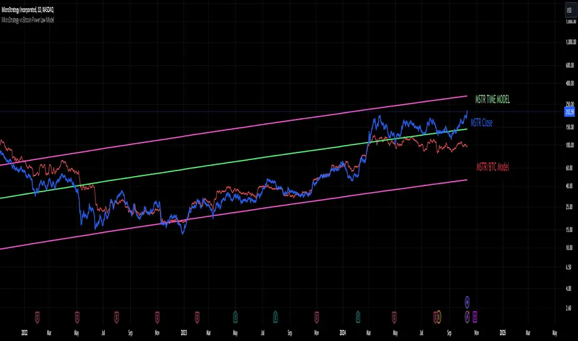This screenshot has height=341, width=578.
Task: Click the MSTR TIME MODEL label
Action: (492, 99)
